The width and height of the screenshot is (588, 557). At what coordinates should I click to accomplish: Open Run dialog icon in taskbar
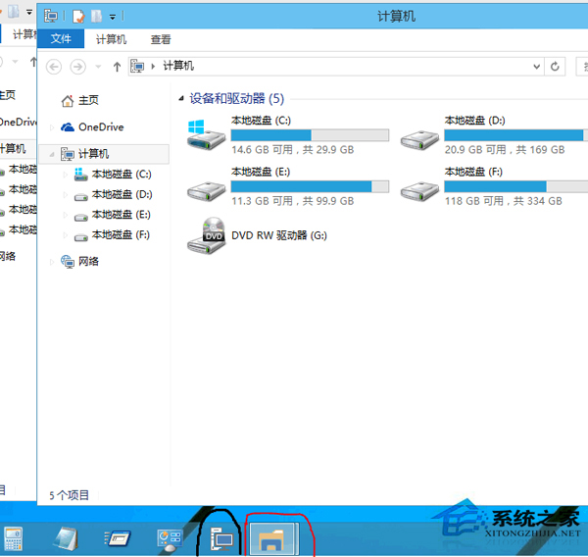117,539
